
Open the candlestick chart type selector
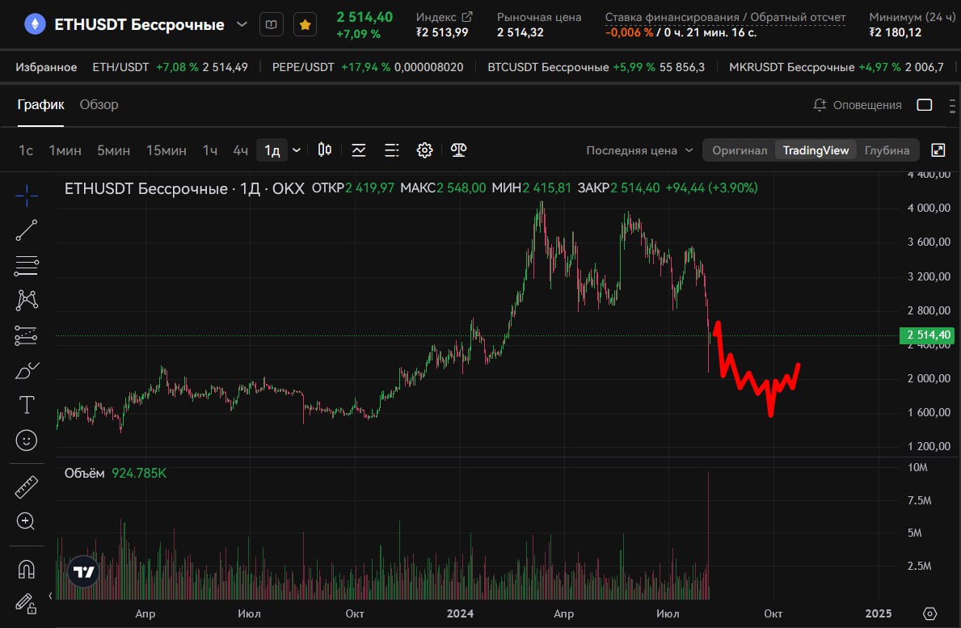[x=325, y=150]
